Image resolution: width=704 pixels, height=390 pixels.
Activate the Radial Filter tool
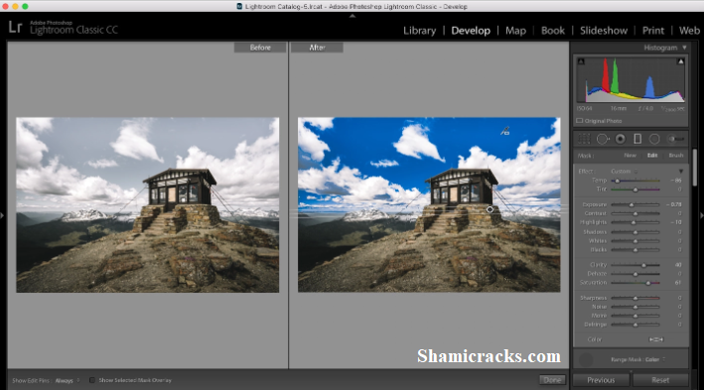[x=654, y=139]
